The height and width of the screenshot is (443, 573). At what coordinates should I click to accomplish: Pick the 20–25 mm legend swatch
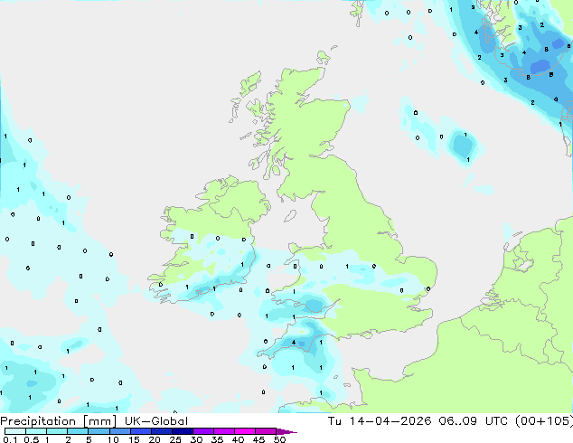(x=161, y=431)
